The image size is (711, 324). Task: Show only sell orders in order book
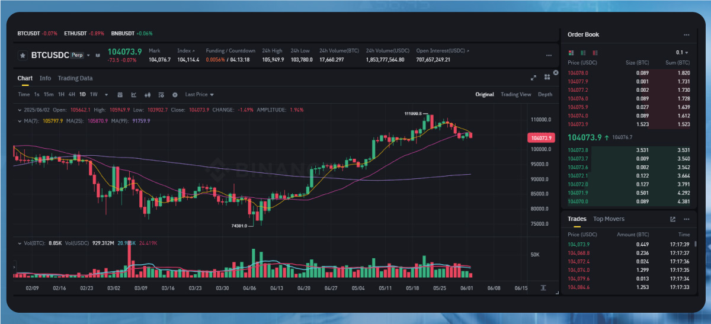click(x=595, y=53)
